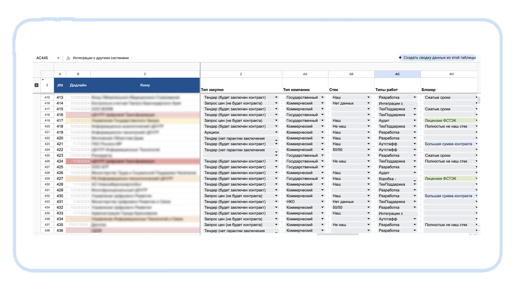Open Тип компании dropdown showing НКО
The image size is (515, 290).
tap(322, 202)
